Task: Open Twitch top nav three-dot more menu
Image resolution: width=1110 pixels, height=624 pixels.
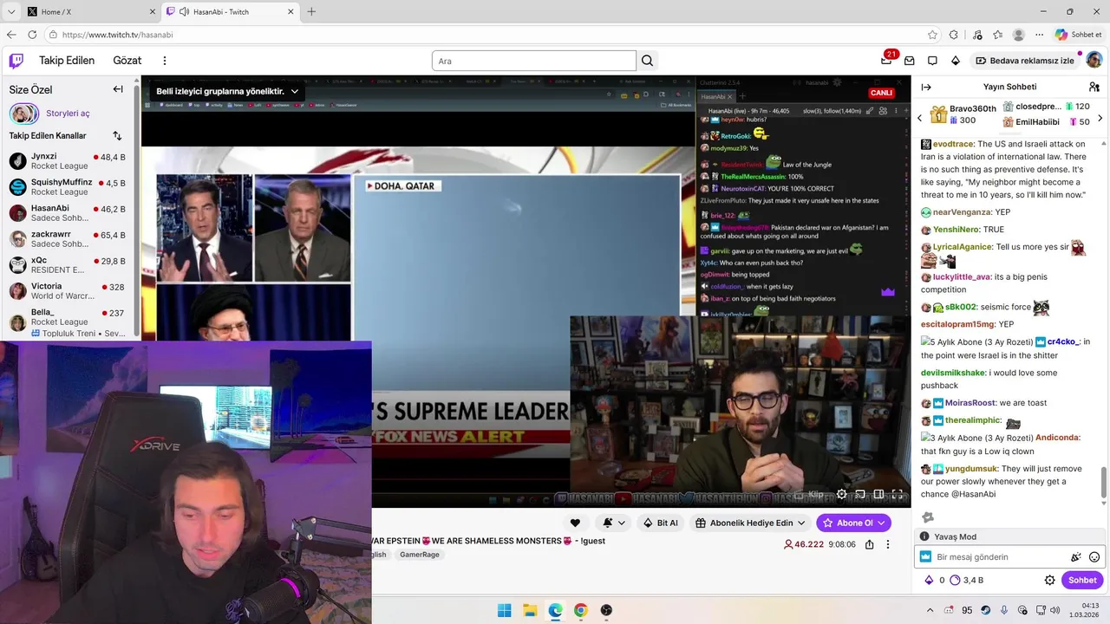Action: click(x=165, y=61)
